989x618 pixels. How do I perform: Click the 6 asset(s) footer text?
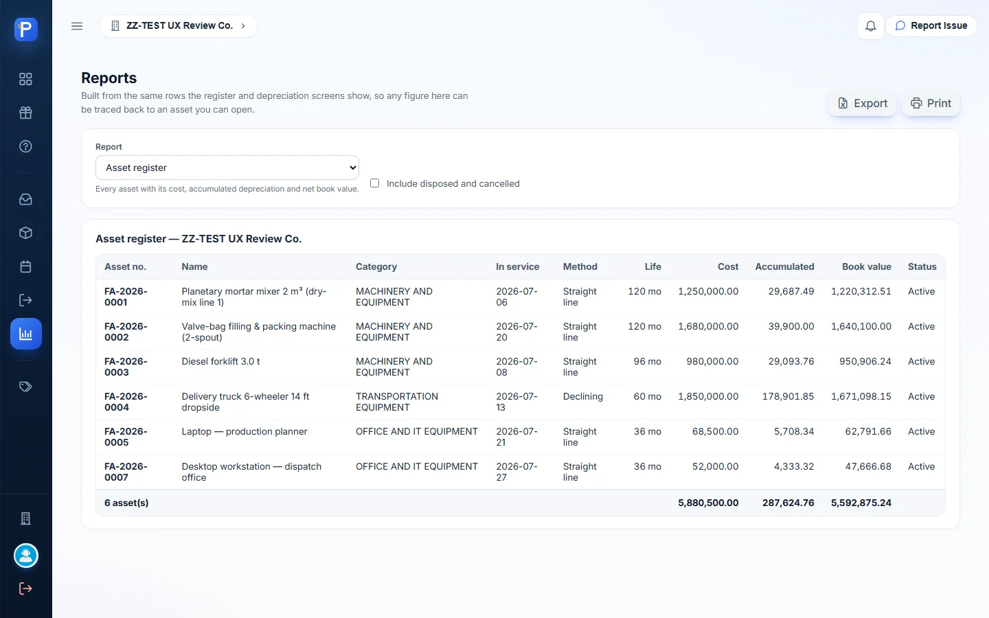[126, 503]
